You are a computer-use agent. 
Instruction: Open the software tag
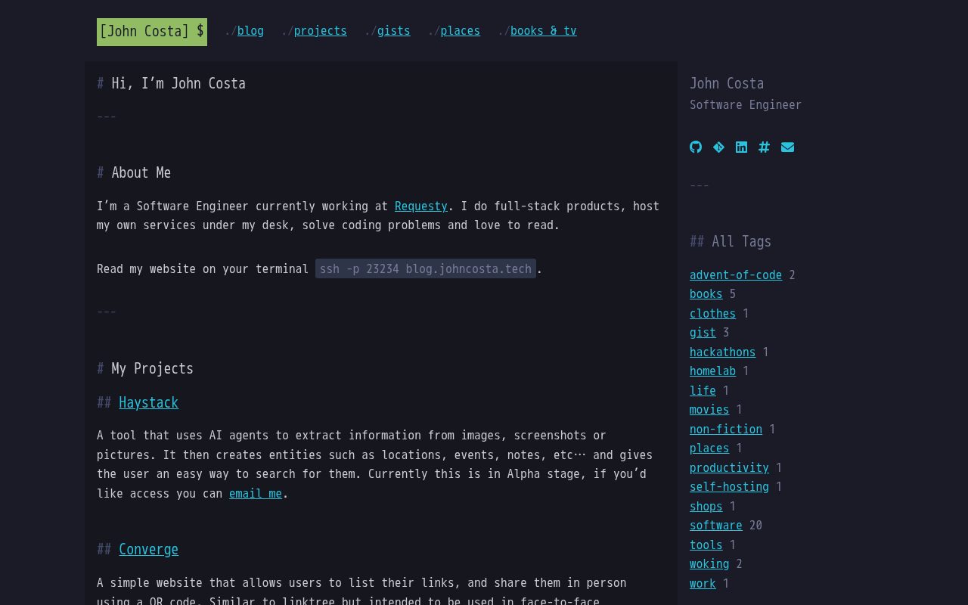pos(715,526)
